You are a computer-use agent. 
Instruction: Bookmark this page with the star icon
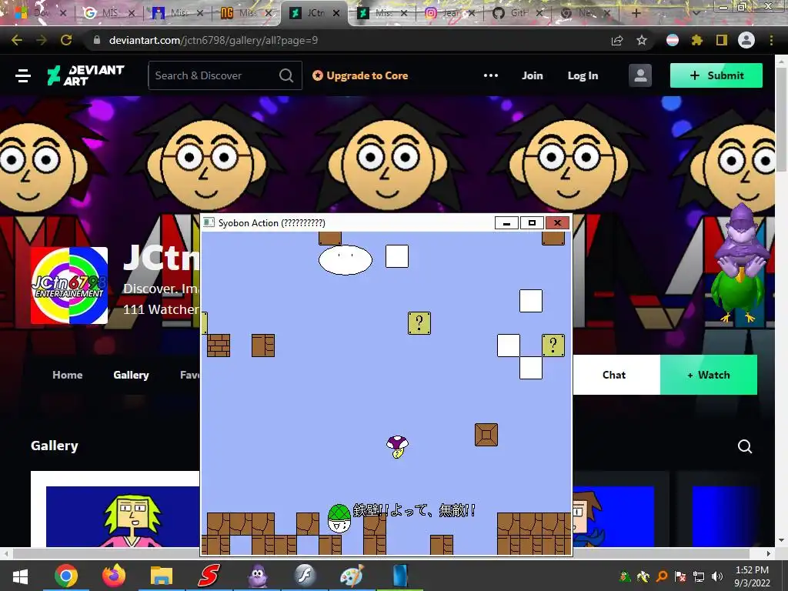pos(641,40)
